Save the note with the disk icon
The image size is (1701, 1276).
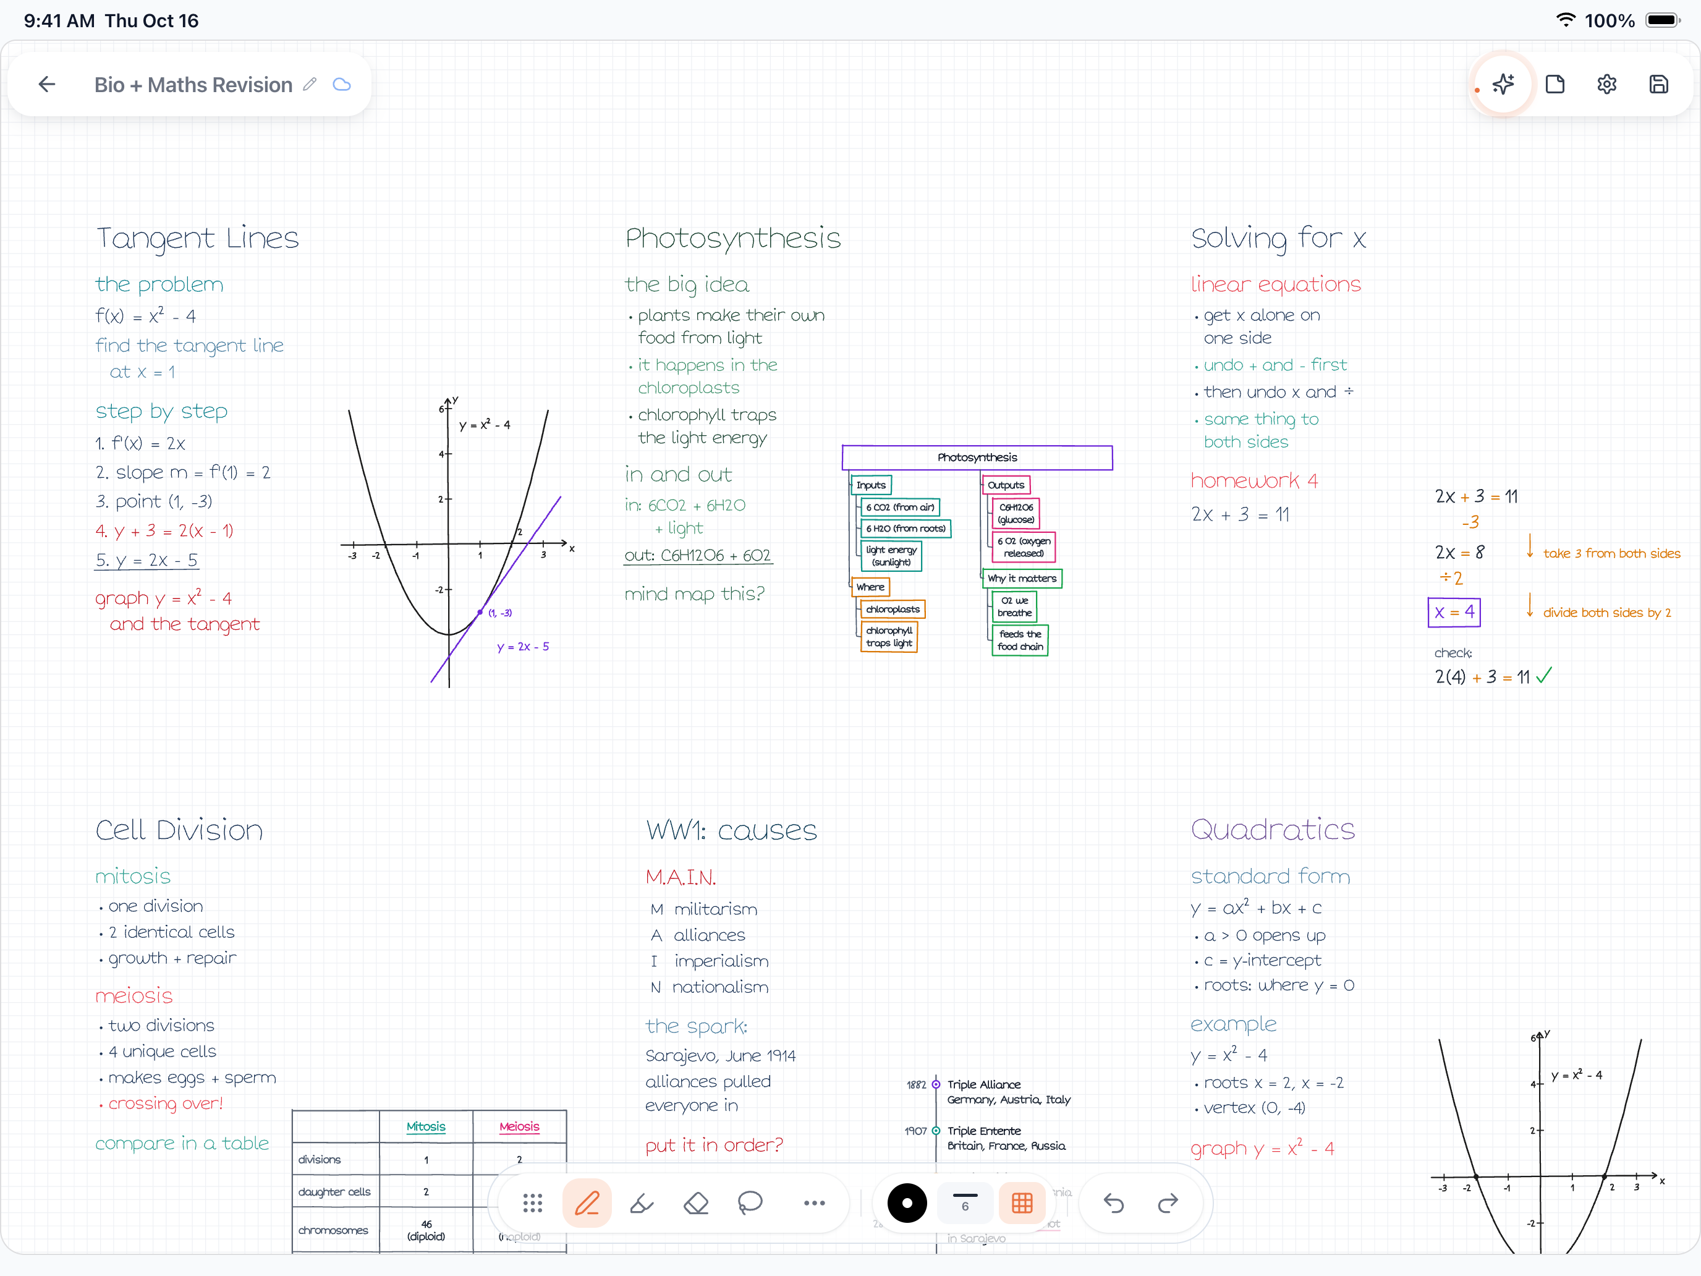click(1659, 85)
